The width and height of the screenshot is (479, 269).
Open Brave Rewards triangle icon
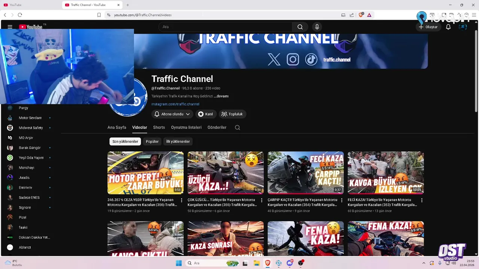369,15
